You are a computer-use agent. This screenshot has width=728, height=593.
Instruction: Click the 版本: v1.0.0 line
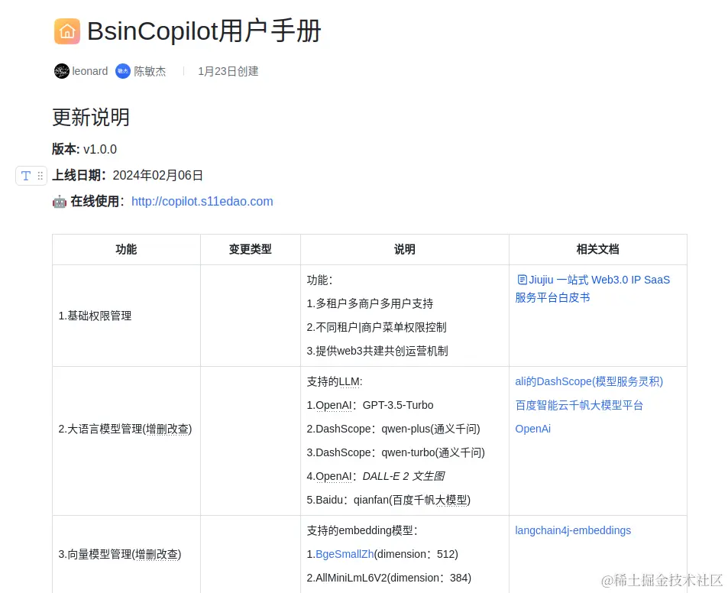(x=85, y=149)
